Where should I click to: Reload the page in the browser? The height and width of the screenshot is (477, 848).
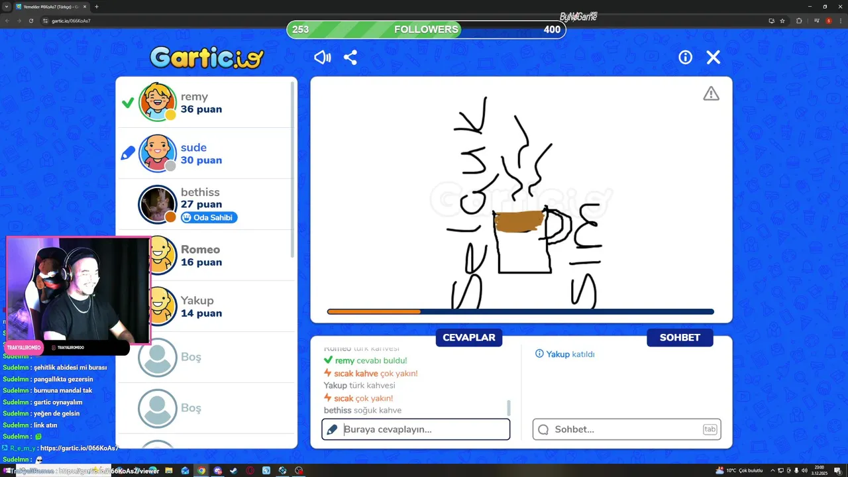(x=30, y=21)
